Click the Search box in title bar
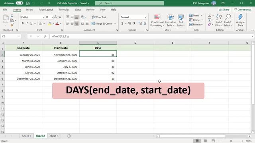The image size is (255, 143). tap(129, 3)
